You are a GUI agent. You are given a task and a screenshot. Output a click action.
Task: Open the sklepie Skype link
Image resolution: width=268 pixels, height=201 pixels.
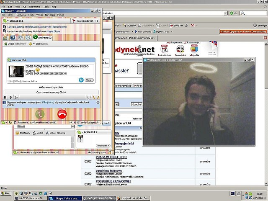point(53,31)
